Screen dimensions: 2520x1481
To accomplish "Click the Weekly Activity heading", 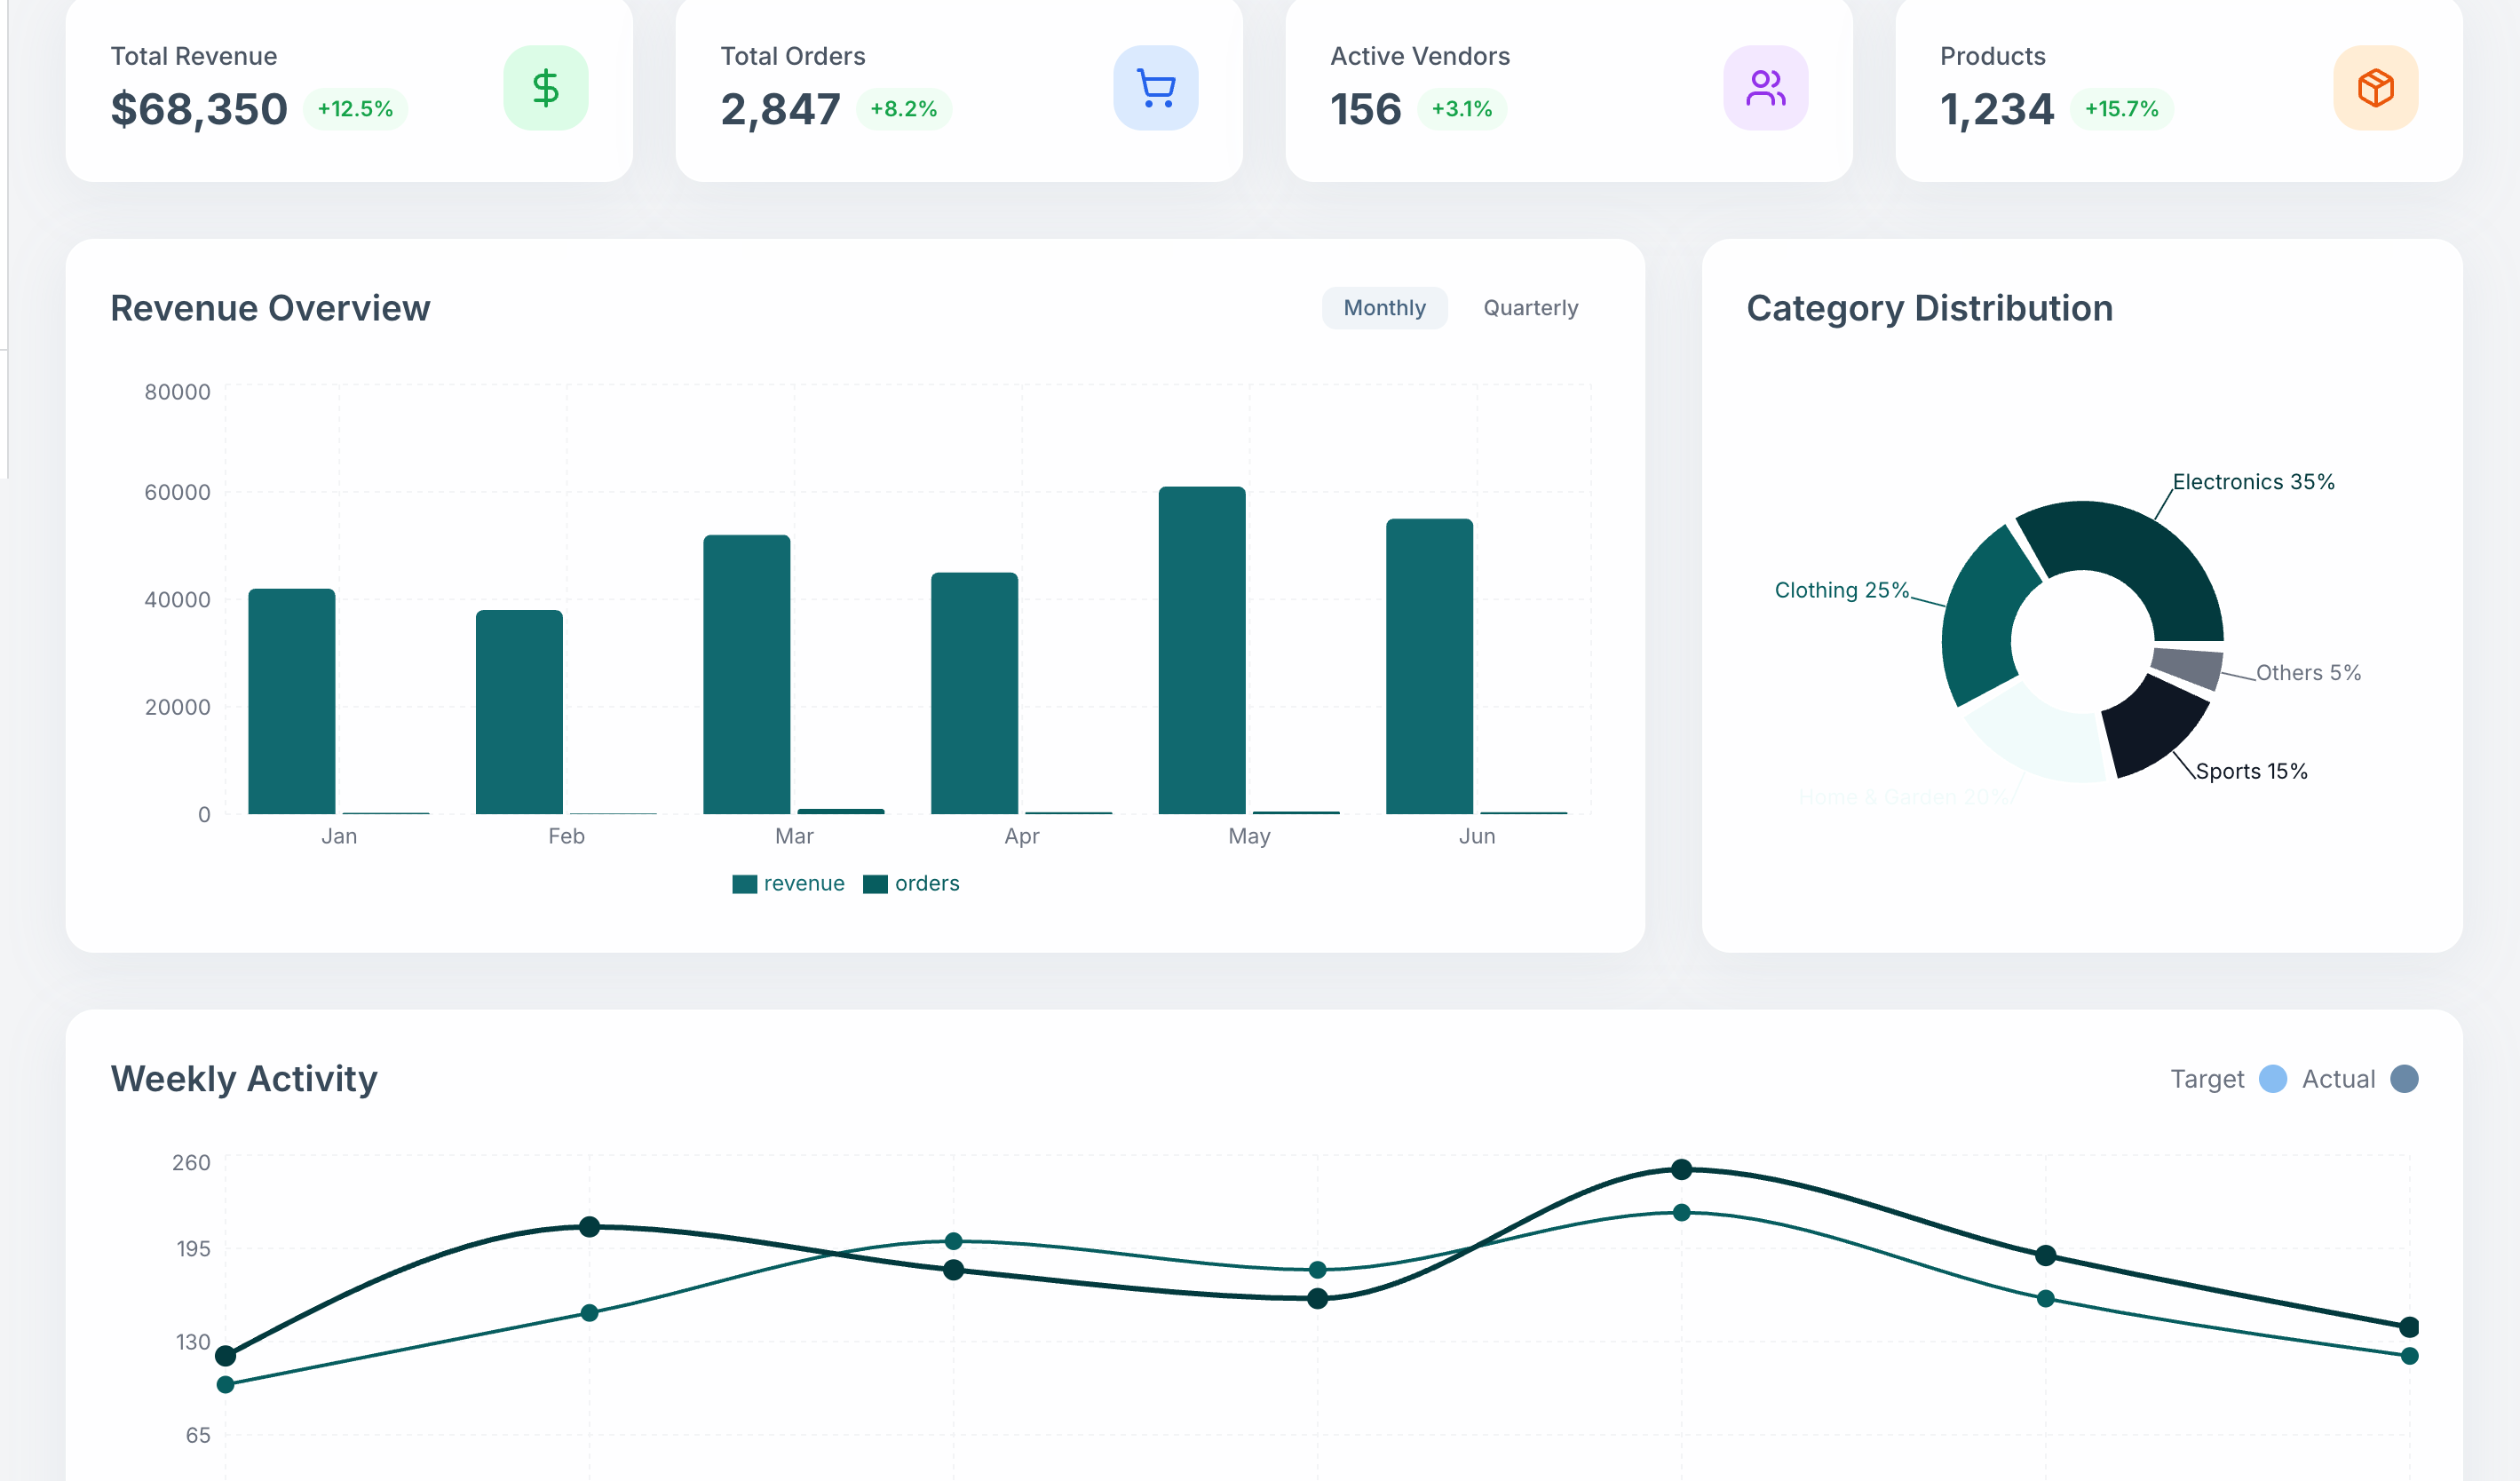I will (x=244, y=1079).
